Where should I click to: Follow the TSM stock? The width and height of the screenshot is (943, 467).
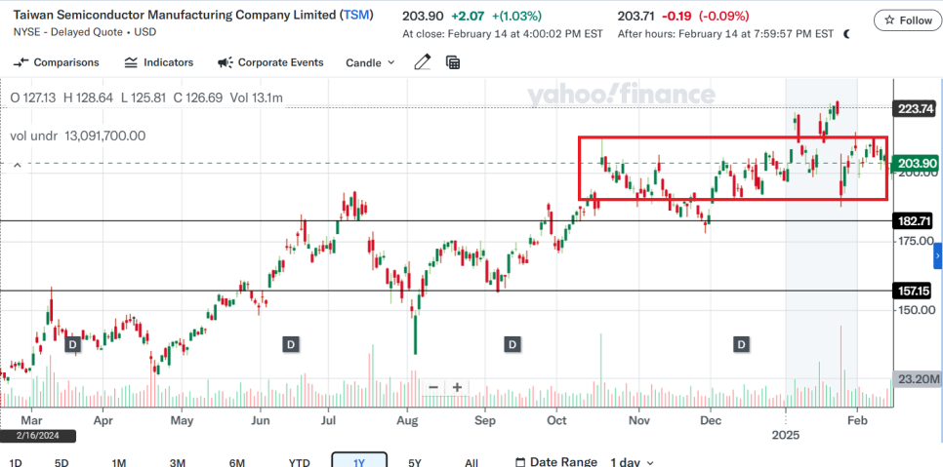pos(908,20)
